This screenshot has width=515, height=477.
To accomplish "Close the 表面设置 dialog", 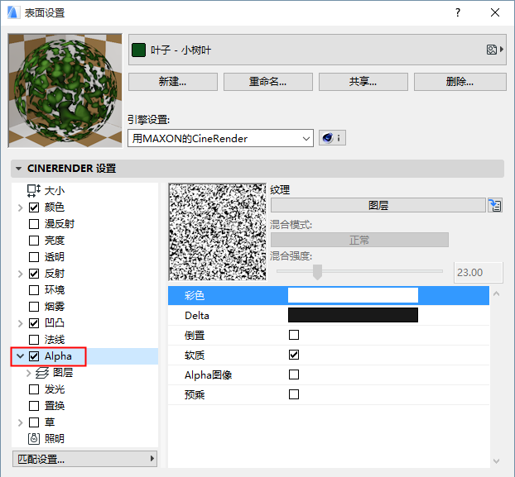I will pyautogui.click(x=495, y=12).
